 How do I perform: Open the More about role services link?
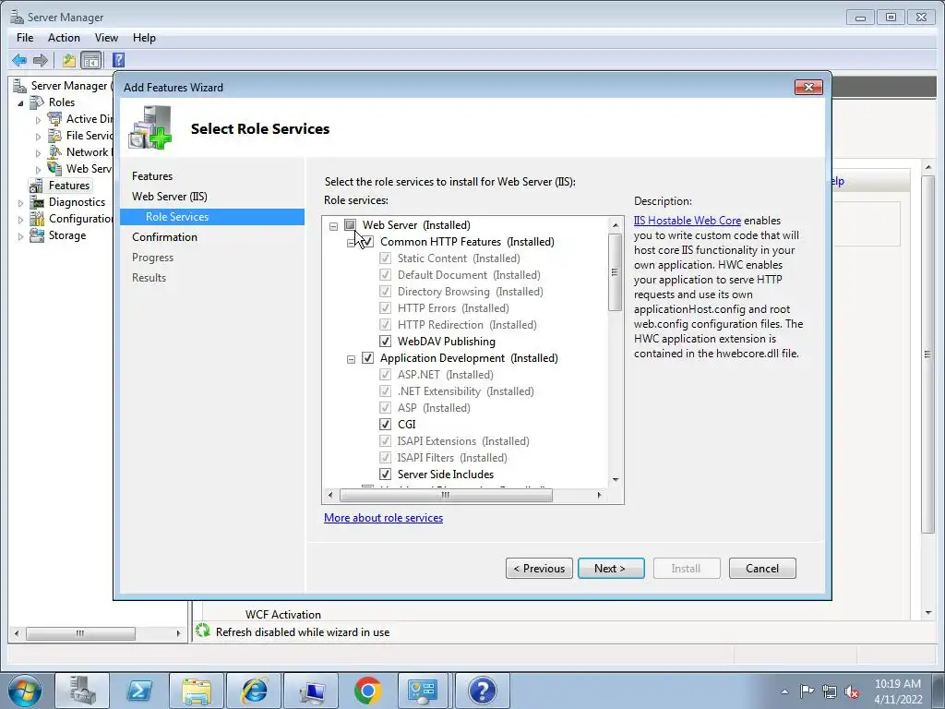click(383, 518)
